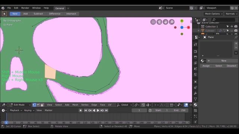Click frame 100 on timeline ruler
The image size is (239, 134).
tap(78, 122)
